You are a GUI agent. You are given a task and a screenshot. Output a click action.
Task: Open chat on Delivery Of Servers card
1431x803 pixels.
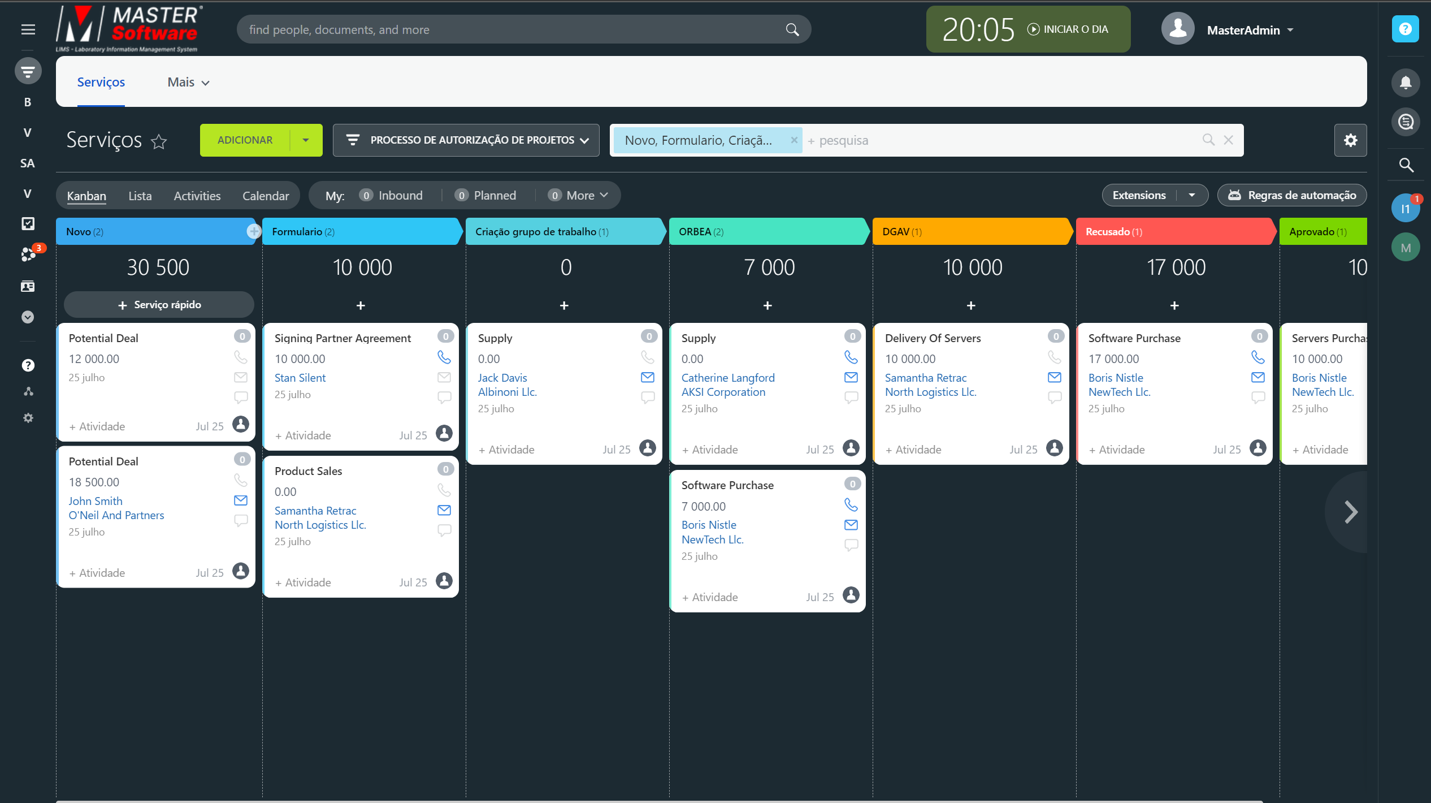tap(1055, 398)
